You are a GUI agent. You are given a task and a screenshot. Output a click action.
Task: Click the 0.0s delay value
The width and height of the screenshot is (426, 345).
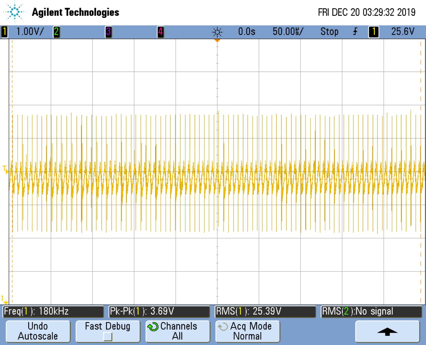pyautogui.click(x=247, y=32)
